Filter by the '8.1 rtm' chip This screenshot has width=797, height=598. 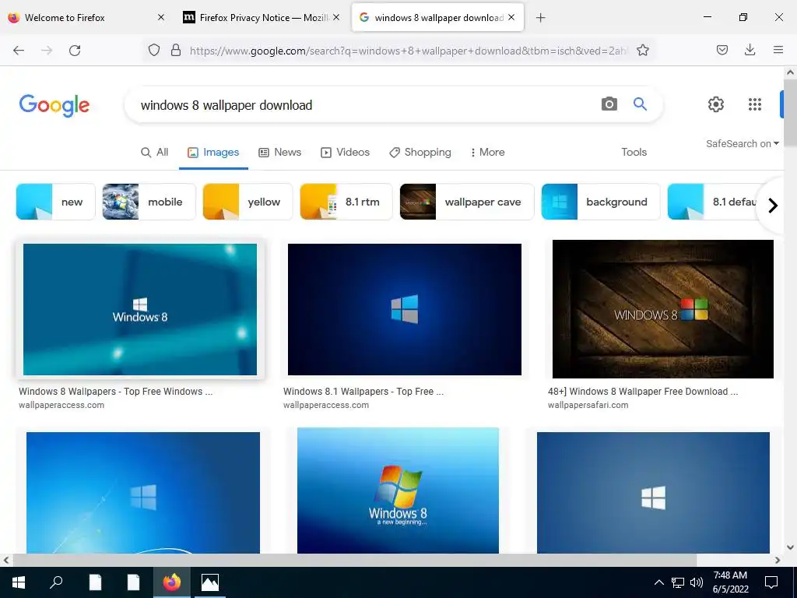[346, 202]
